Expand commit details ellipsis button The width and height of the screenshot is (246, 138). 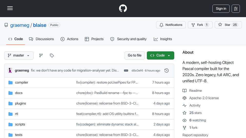(x=126, y=71)
